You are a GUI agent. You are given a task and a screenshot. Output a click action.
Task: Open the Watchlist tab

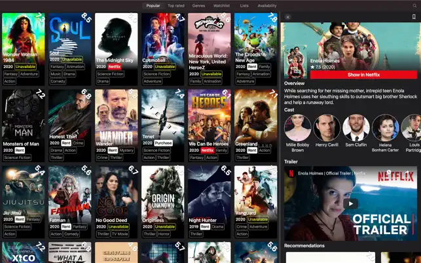(x=221, y=6)
